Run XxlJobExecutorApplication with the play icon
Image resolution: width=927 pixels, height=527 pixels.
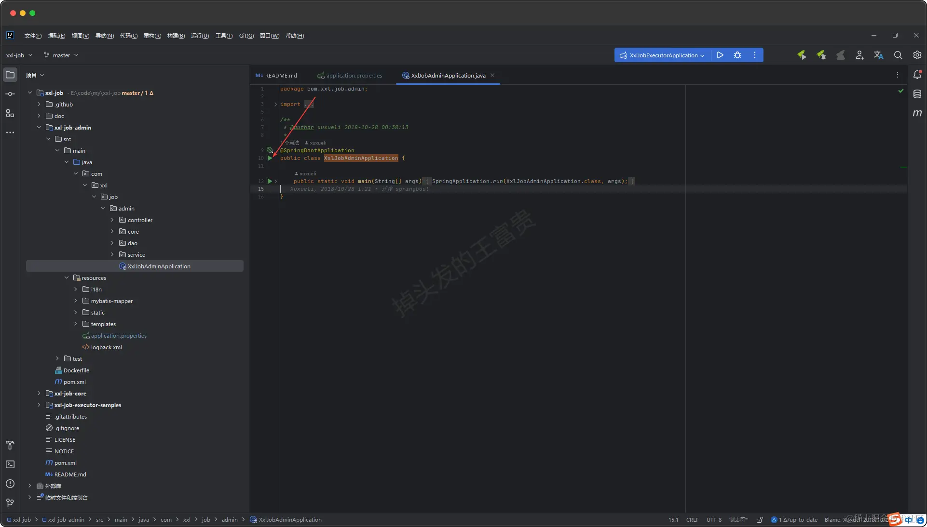(x=720, y=55)
